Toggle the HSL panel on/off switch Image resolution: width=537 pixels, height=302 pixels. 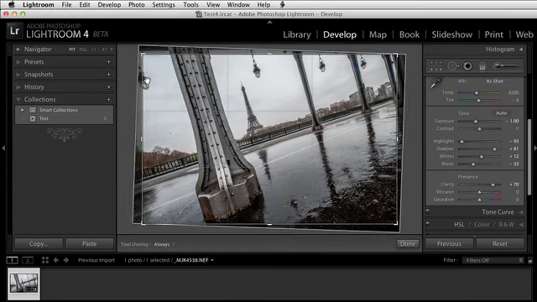427,224
